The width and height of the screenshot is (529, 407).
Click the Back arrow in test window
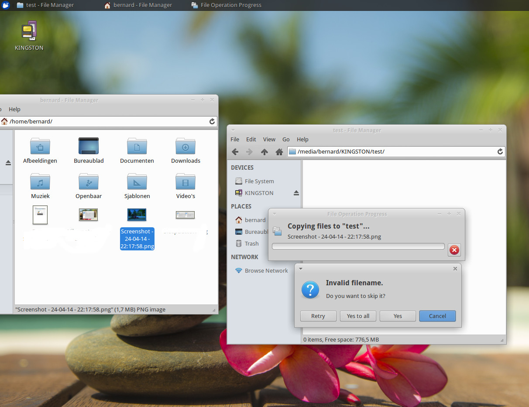pyautogui.click(x=235, y=152)
